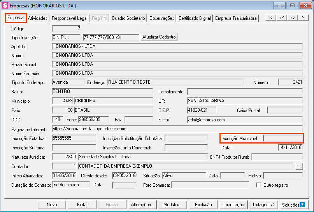Create a new company with Novo
This screenshot has height=212, width=314.
click(52, 205)
